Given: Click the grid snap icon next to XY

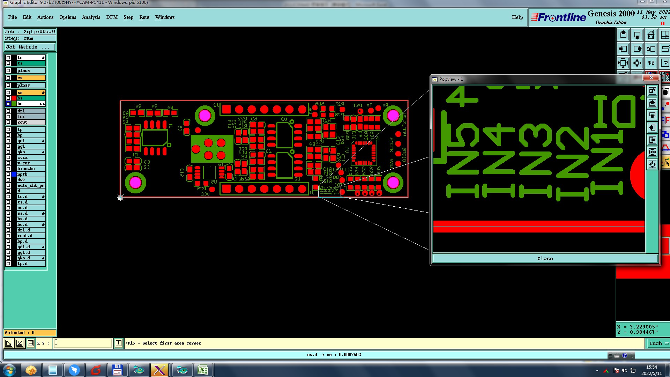Looking at the screenshot, I should (31, 343).
